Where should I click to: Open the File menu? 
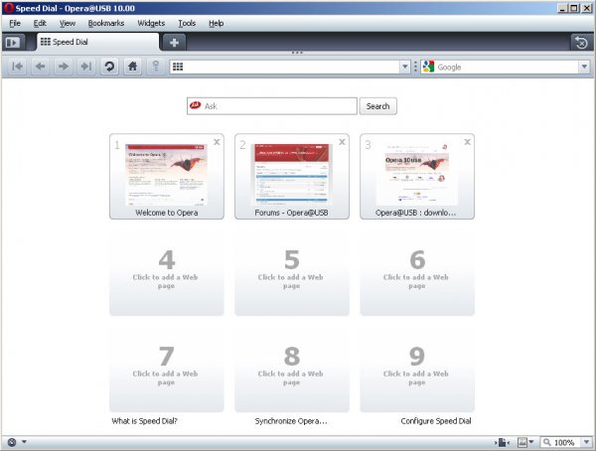pos(15,23)
